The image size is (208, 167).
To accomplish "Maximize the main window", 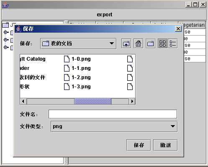I will click(x=195, y=5).
